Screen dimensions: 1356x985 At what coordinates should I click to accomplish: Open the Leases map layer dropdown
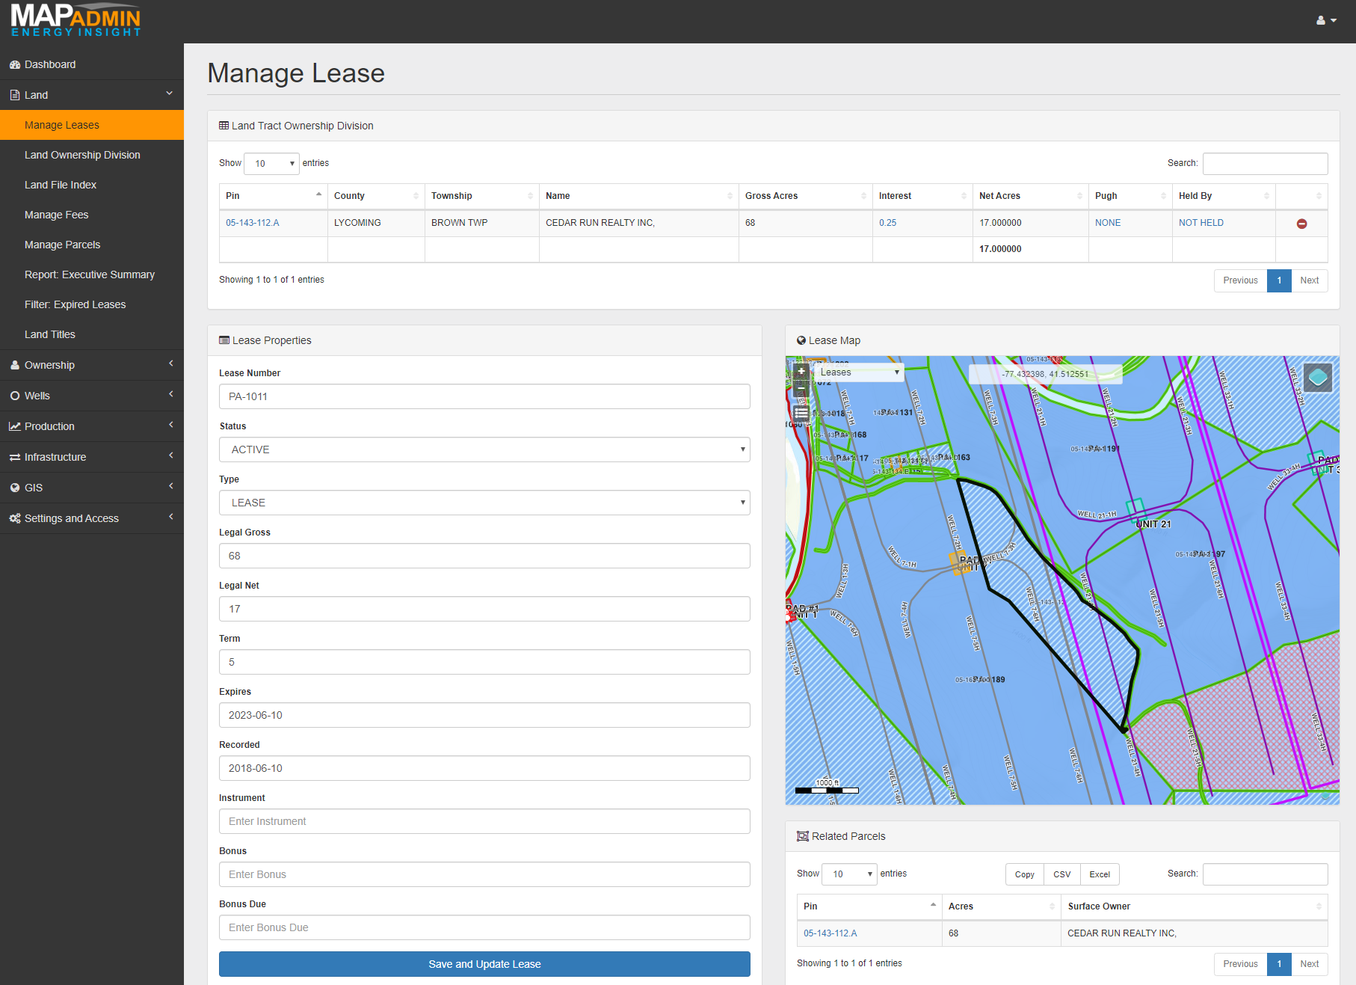tap(859, 372)
